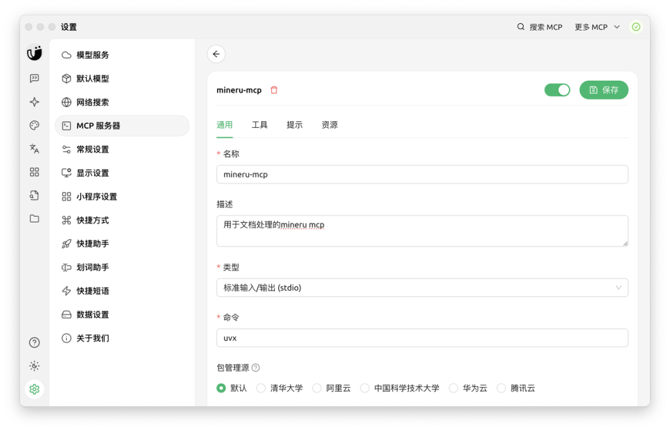Expand the 类型 dropdown showing stdio
This screenshot has width=670, height=431.
(422, 288)
